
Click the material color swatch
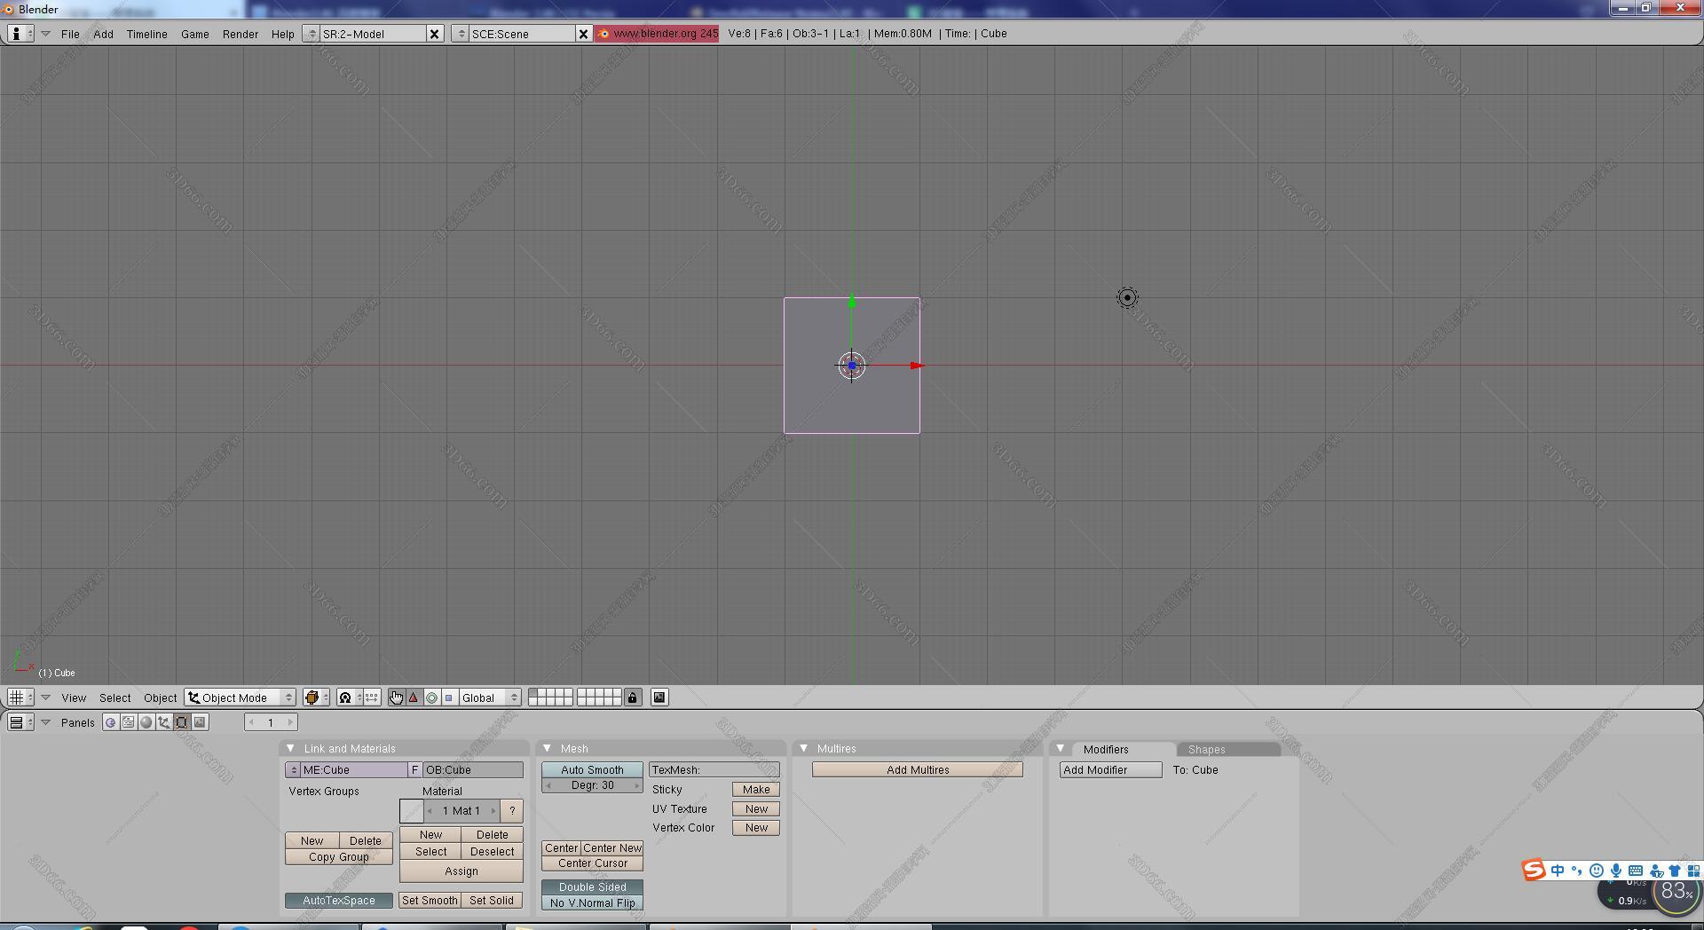412,810
